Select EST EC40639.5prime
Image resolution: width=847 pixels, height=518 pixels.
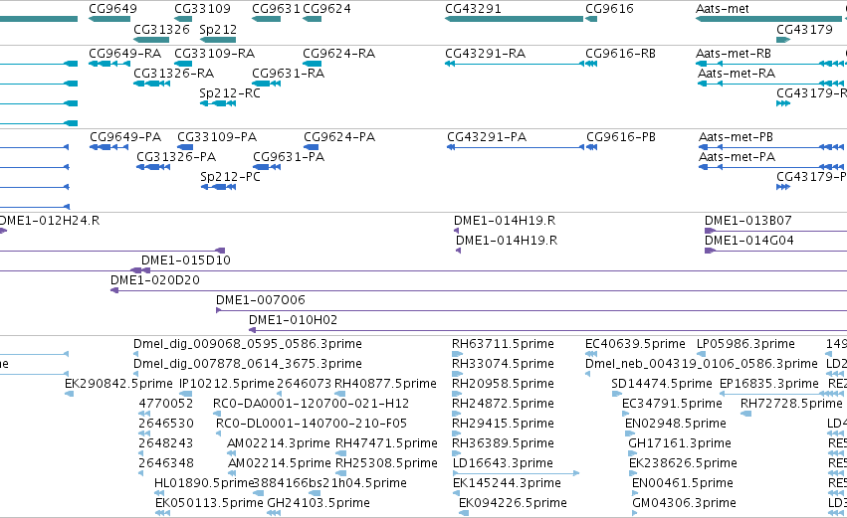635,344
